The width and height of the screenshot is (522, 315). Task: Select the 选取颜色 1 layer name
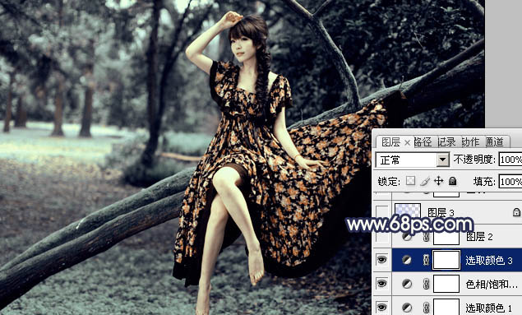(x=488, y=308)
